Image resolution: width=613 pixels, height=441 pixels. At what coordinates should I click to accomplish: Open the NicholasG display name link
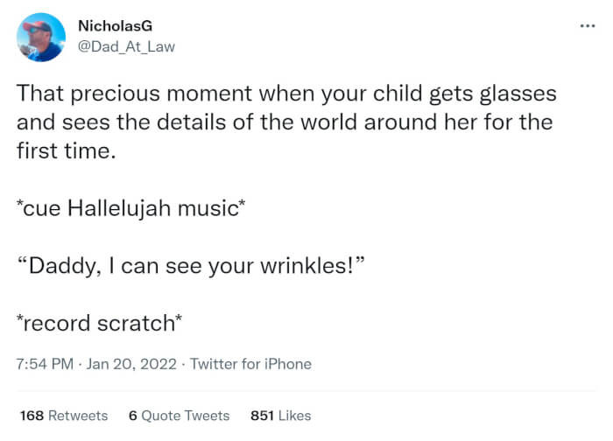point(109,27)
